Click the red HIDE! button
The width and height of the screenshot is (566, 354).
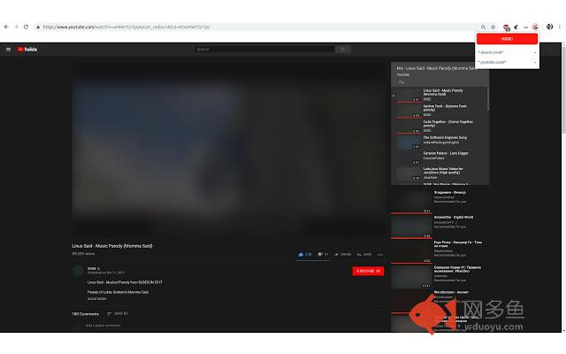tap(507, 39)
